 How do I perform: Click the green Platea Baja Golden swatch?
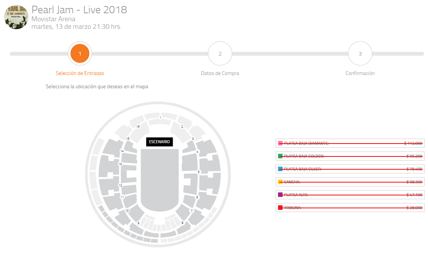coord(280,156)
